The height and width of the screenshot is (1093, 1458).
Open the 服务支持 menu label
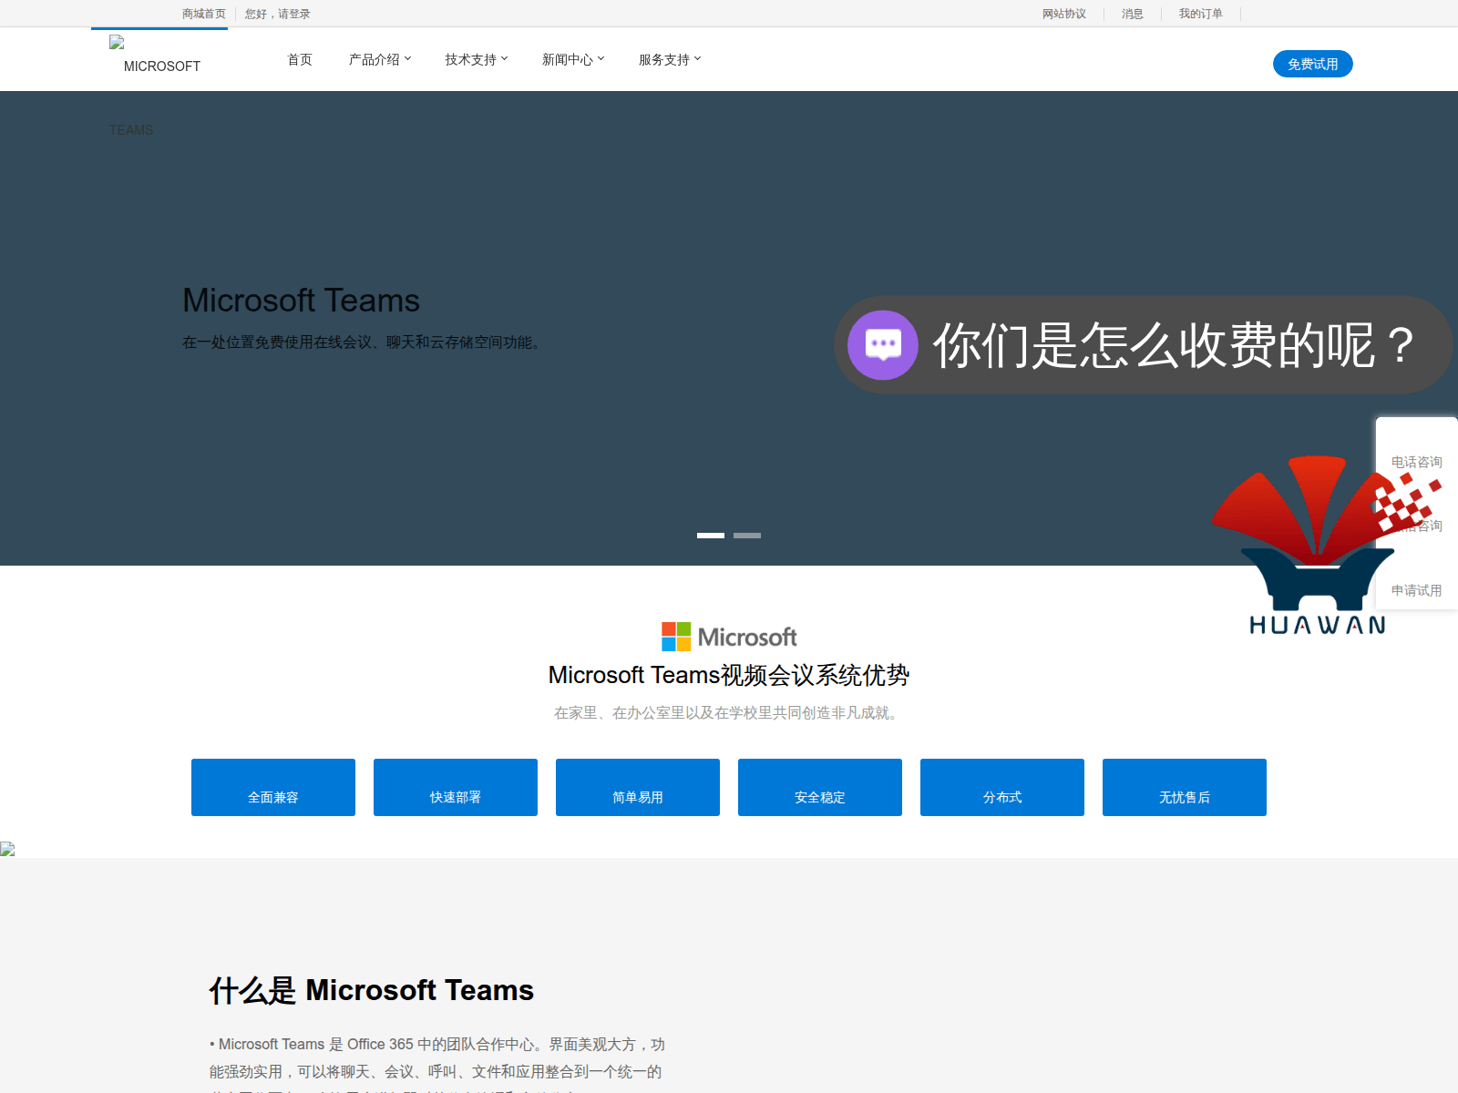pos(663,59)
